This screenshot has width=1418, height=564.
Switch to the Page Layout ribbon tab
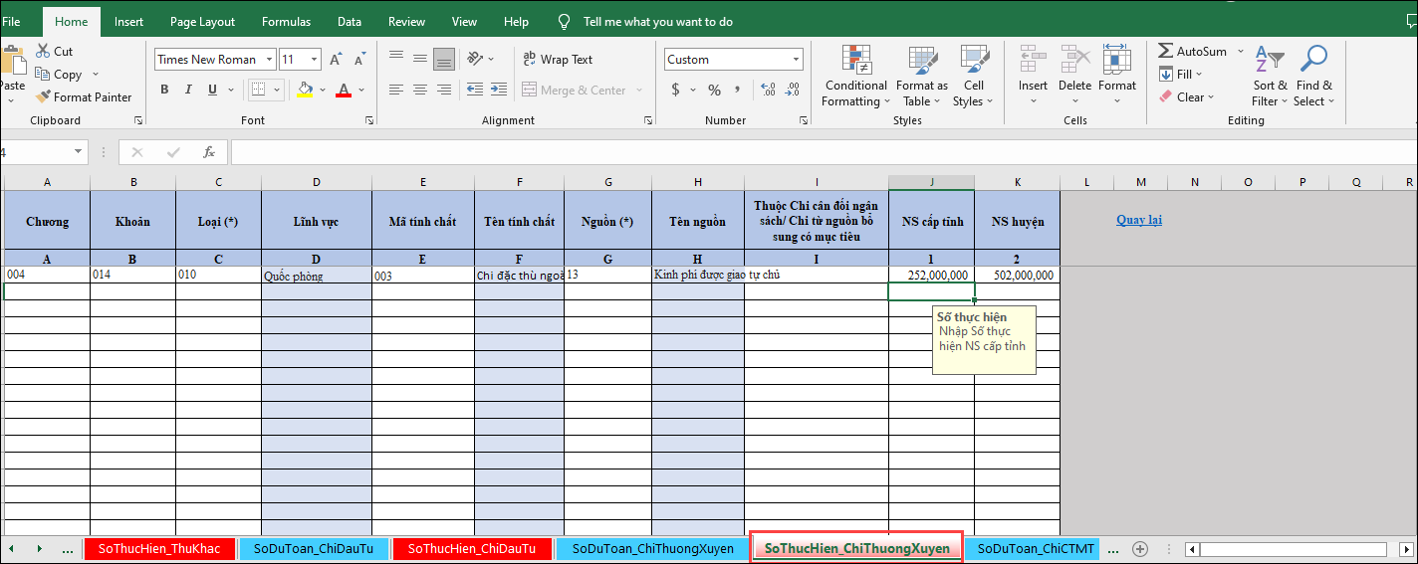(202, 22)
